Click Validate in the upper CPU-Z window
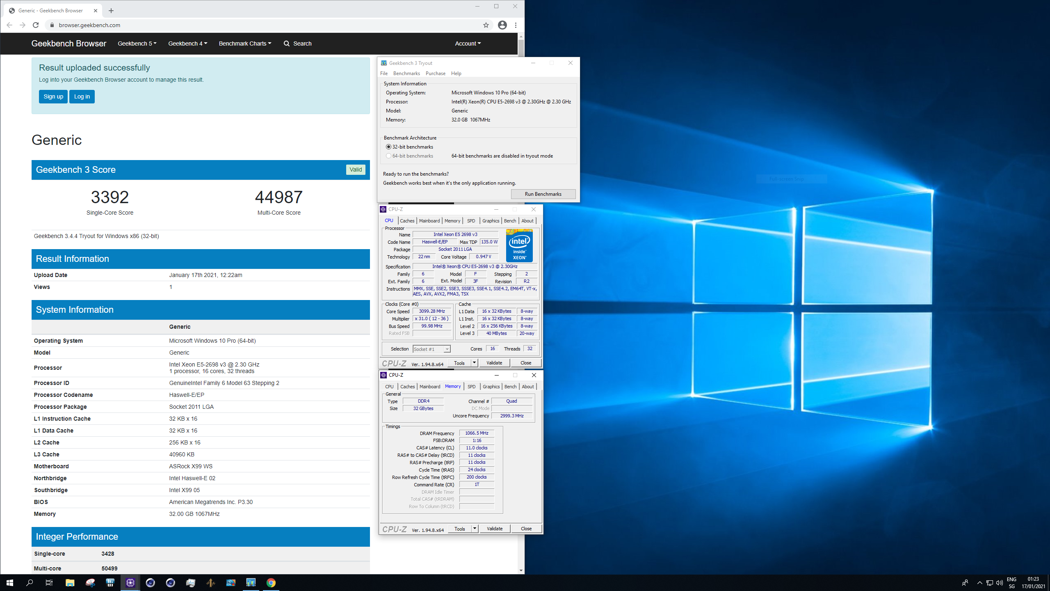The height and width of the screenshot is (591, 1050). click(x=494, y=363)
